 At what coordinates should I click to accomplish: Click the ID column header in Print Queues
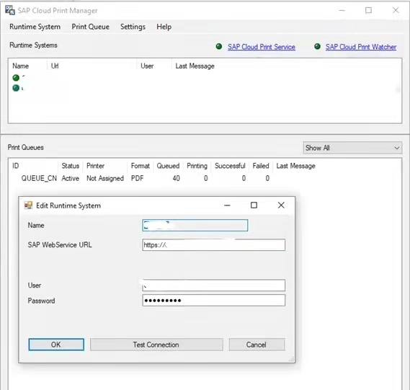[15, 166]
